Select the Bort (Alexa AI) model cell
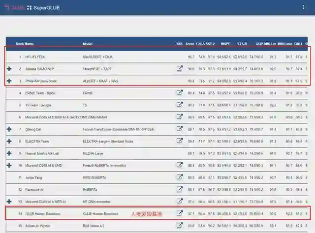The width and height of the screenshot is (315, 233). coord(94,226)
